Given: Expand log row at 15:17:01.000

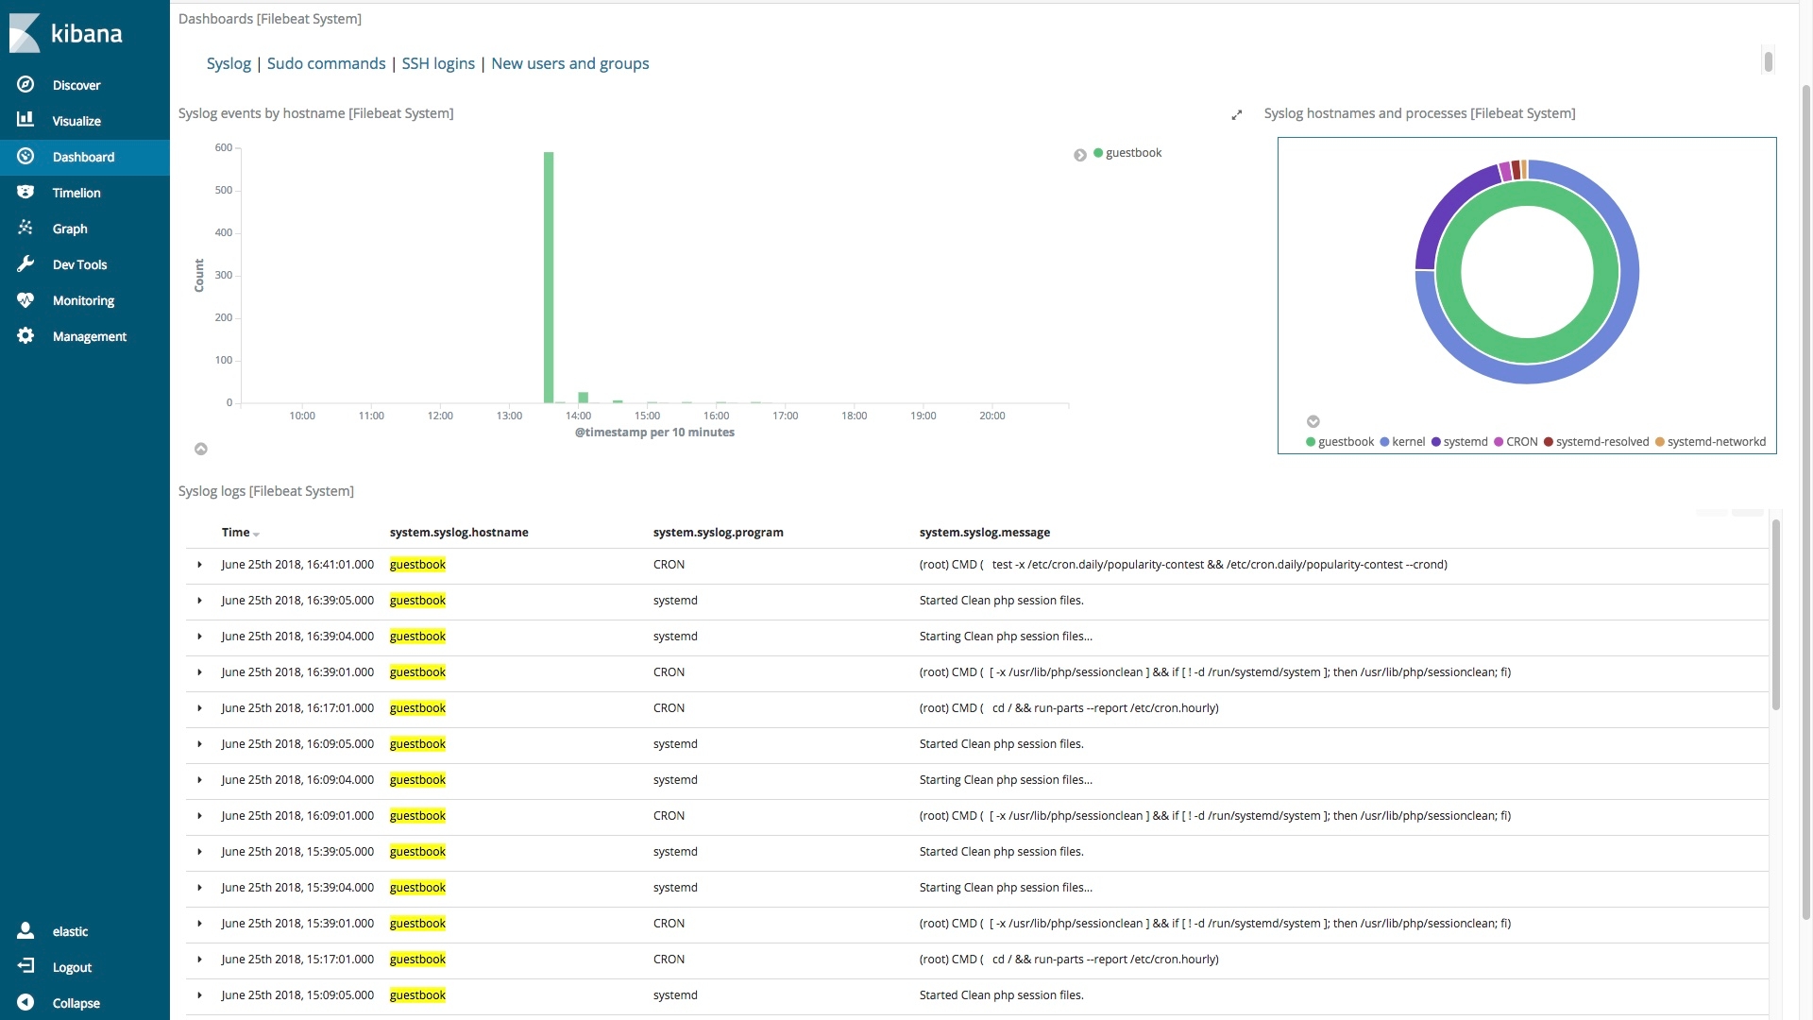Looking at the screenshot, I should tap(199, 960).
